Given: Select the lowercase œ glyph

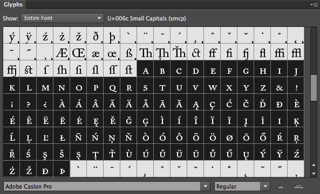Looking at the screenshot, I should (112, 52).
